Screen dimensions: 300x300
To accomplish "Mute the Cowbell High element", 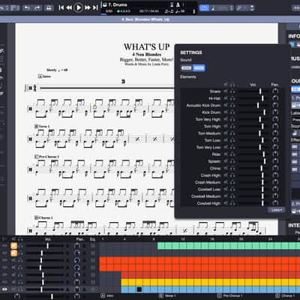I will point(226,203).
